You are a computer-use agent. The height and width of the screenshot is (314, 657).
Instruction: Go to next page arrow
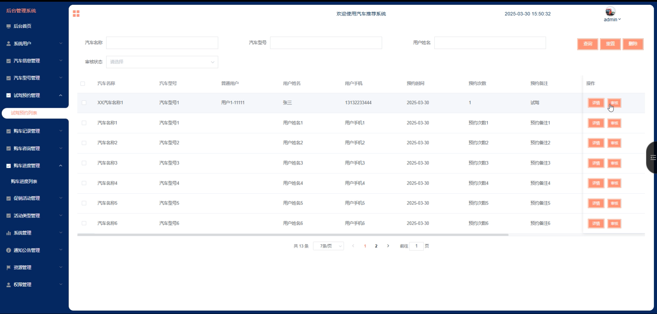tap(388, 246)
